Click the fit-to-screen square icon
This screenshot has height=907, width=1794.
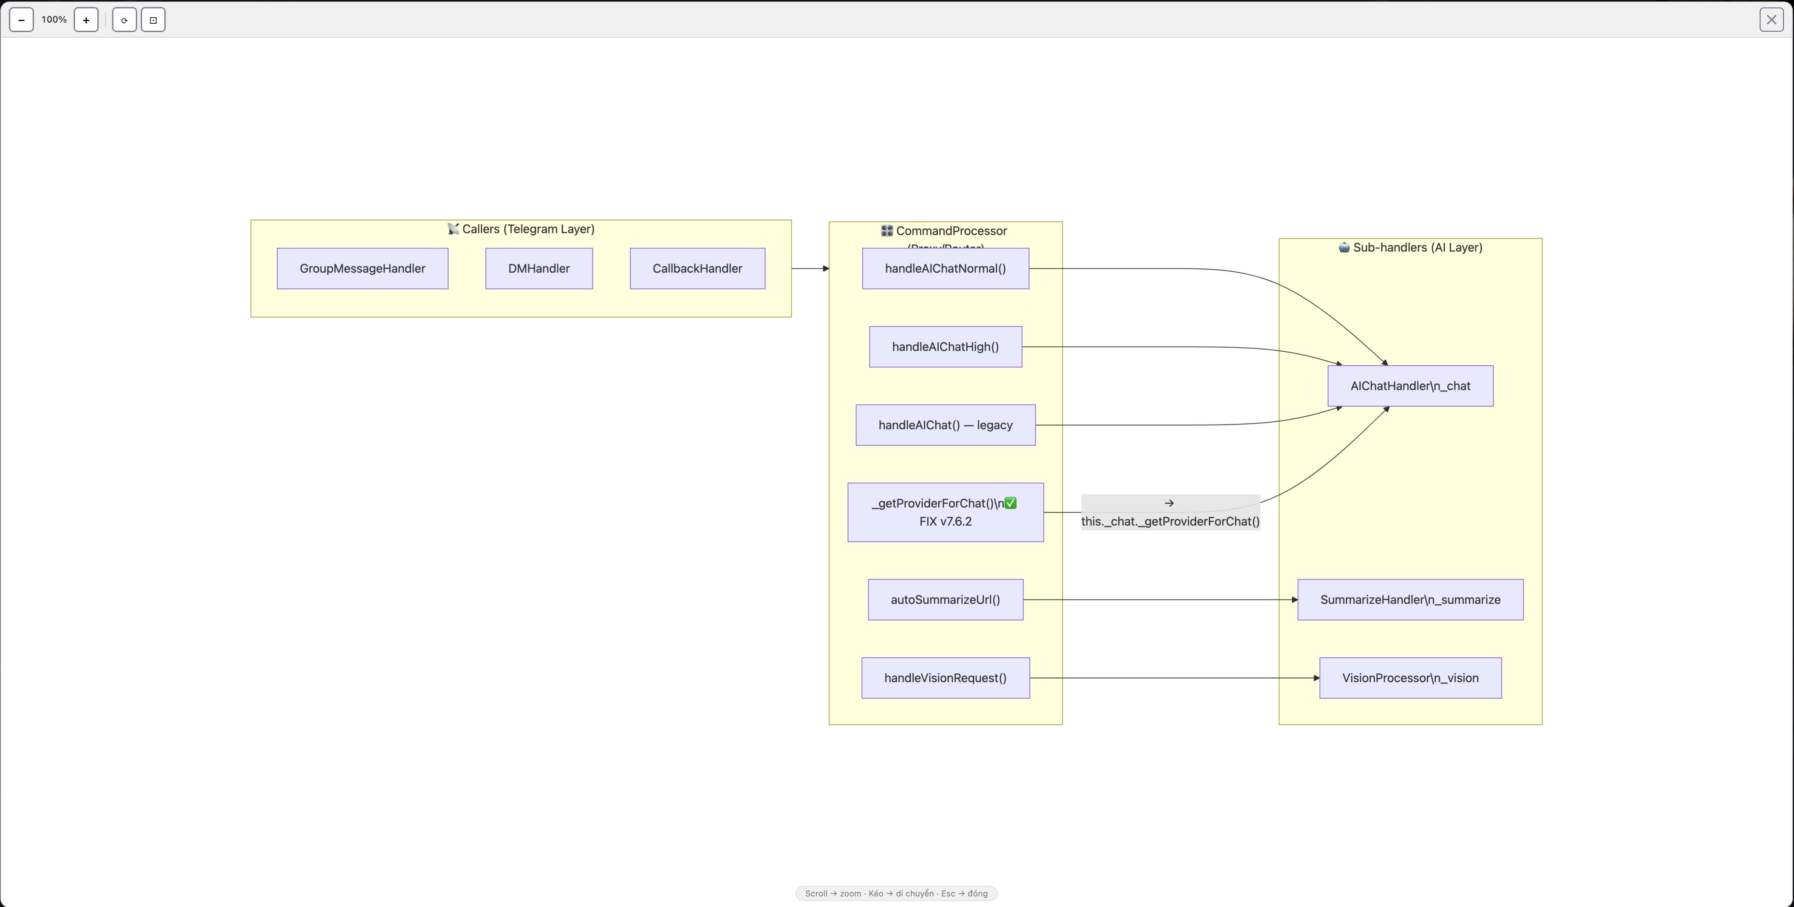click(153, 20)
